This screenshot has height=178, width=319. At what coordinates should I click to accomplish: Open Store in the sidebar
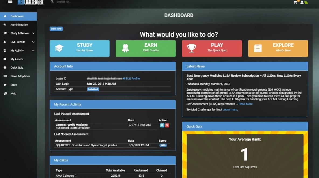18,85
